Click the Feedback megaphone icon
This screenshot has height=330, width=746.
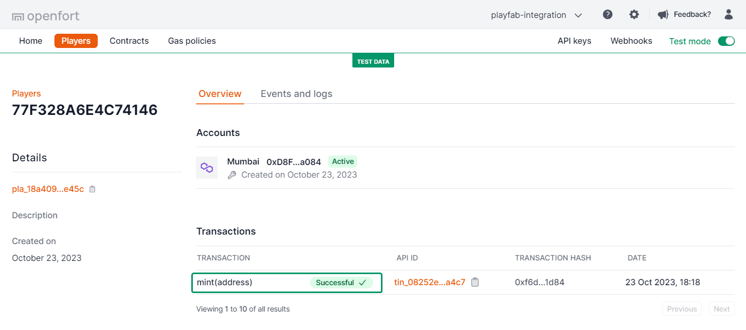point(663,15)
